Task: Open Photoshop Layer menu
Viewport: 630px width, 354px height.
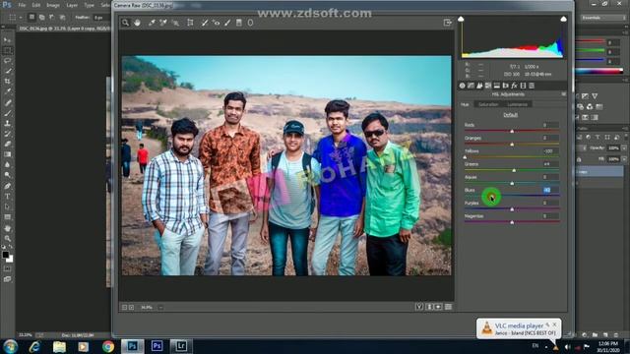Action: [x=72, y=5]
